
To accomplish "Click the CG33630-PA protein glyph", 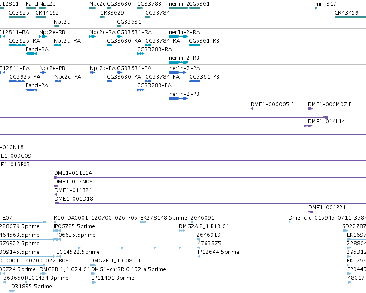I will coord(110,81).
